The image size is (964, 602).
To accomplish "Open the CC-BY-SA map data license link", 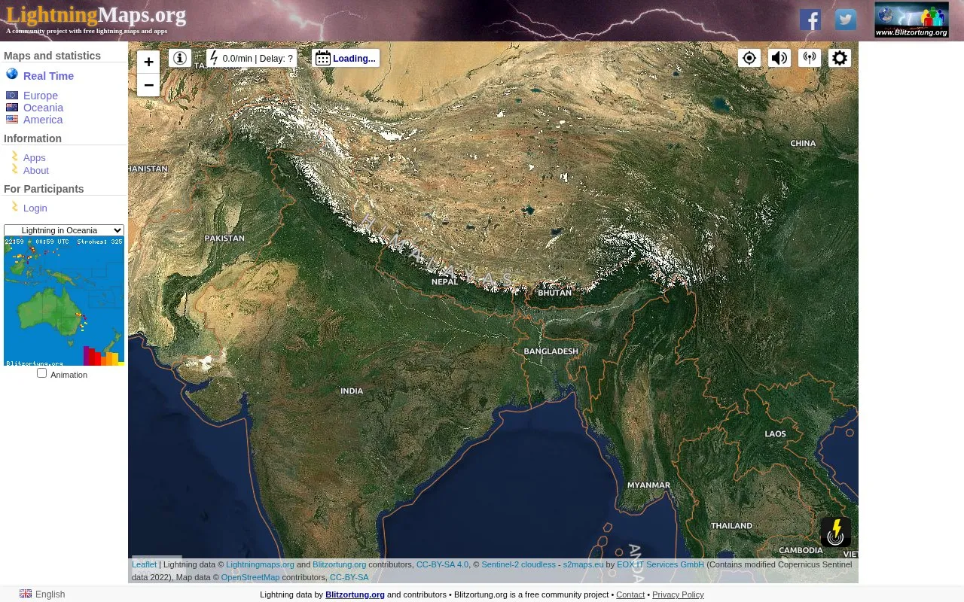I will (x=349, y=577).
